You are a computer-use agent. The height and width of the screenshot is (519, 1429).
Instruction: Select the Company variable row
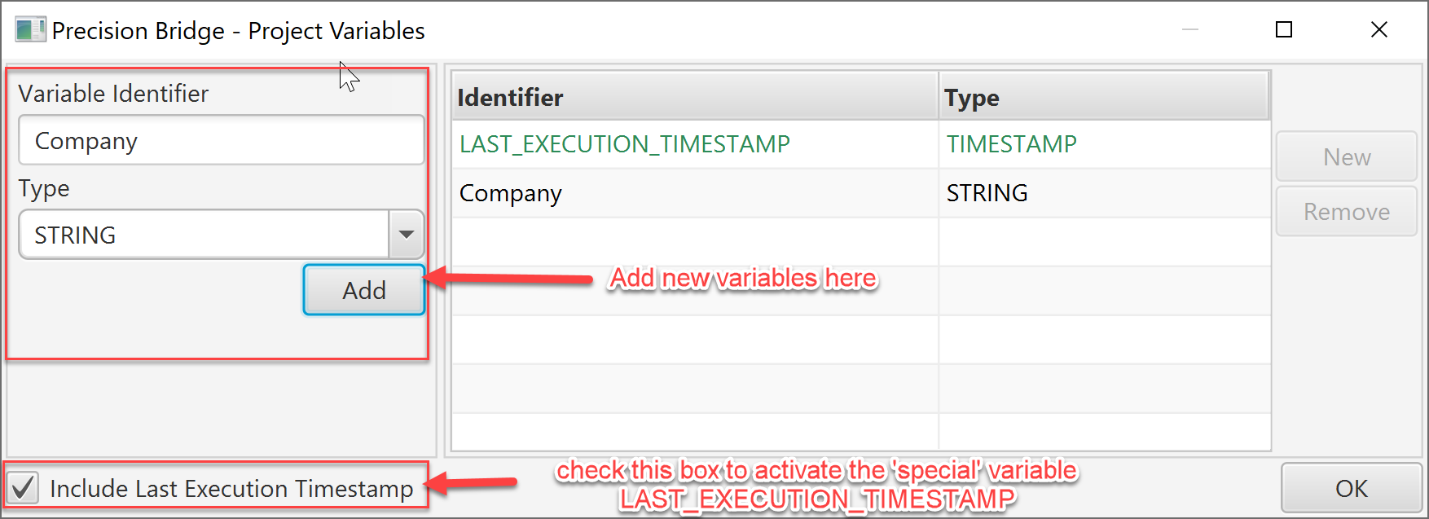(x=861, y=193)
